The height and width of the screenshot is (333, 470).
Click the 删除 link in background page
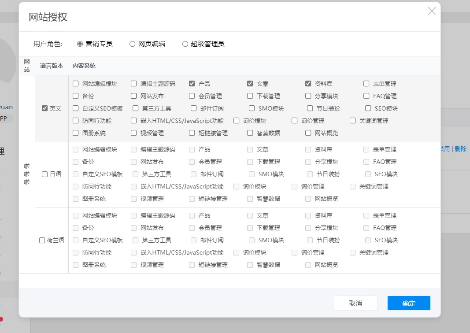pyautogui.click(x=461, y=149)
